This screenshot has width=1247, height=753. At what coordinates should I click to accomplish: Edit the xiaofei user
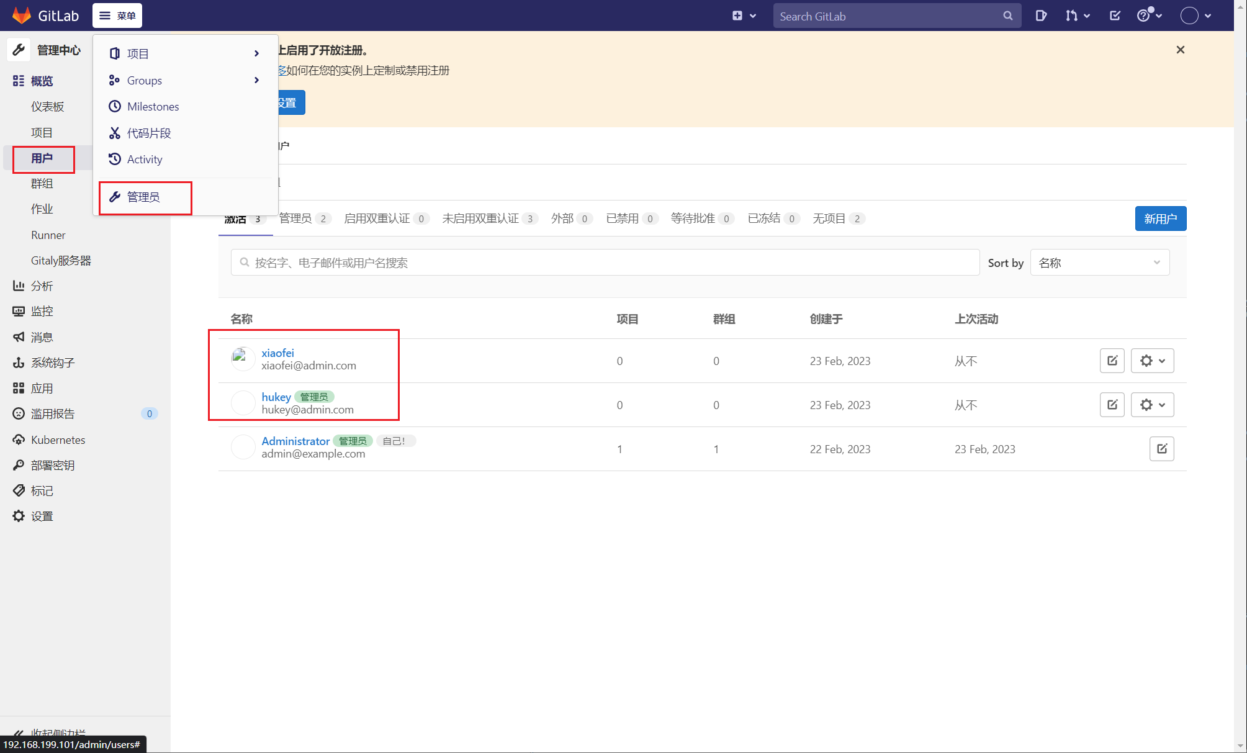(1112, 361)
